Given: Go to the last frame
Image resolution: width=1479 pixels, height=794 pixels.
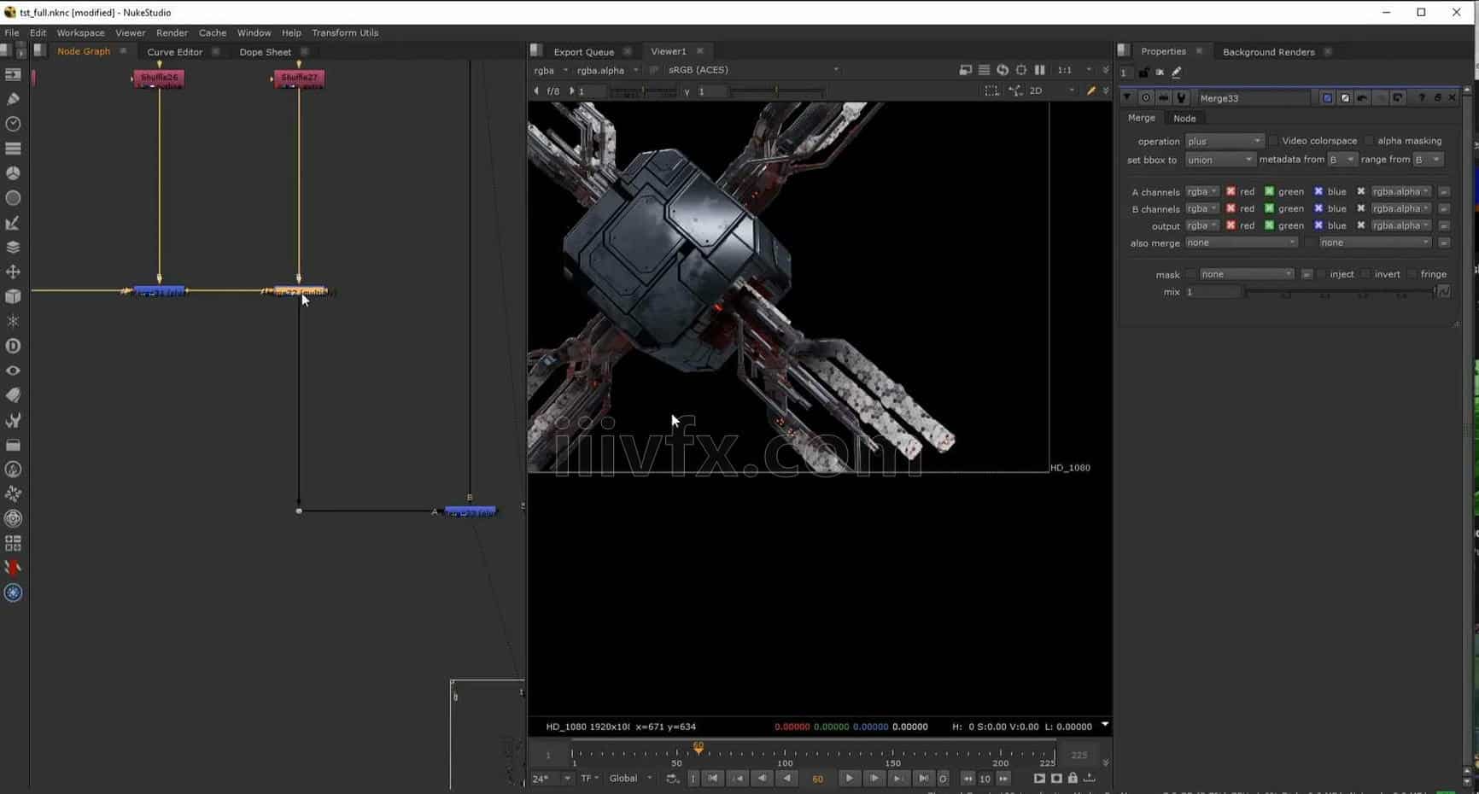Looking at the screenshot, I should (923, 778).
